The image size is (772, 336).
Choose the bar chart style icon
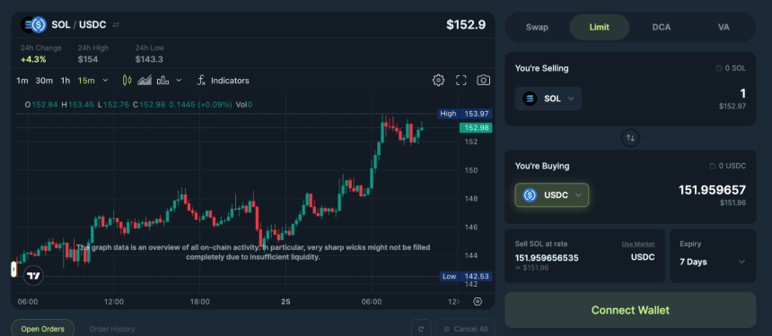click(162, 80)
